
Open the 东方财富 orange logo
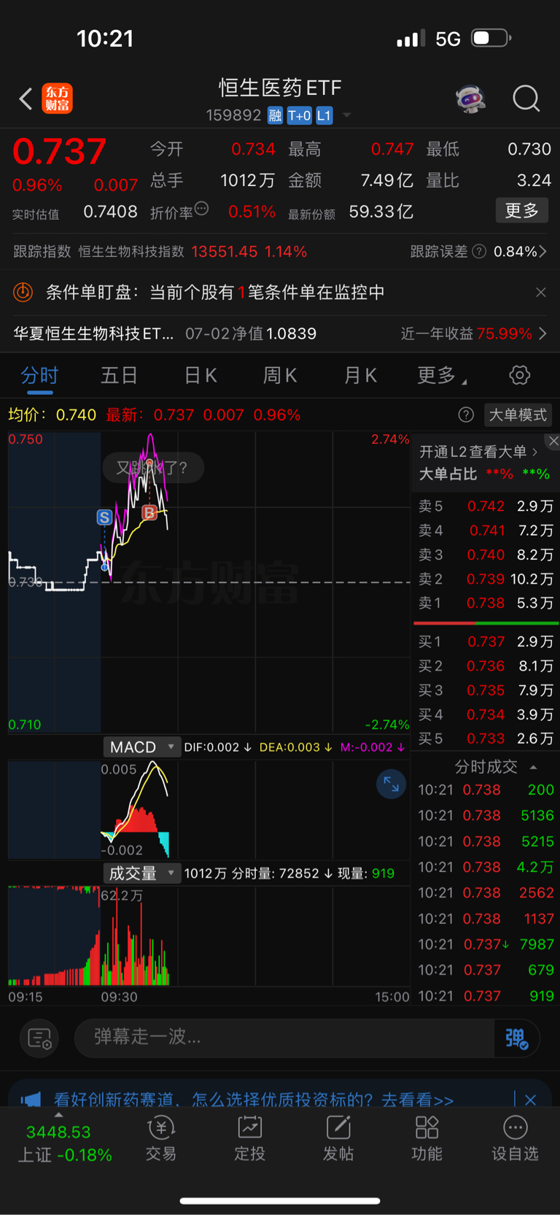(58, 99)
